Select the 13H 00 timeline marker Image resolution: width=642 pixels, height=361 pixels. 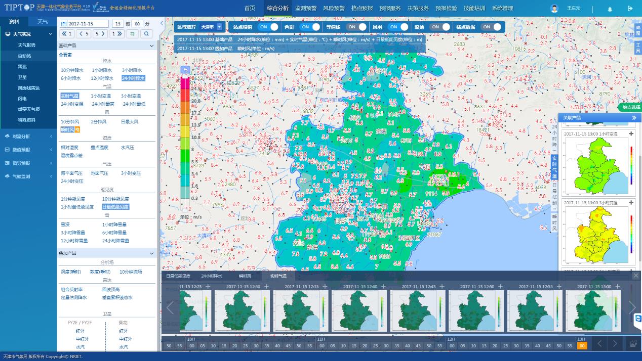[582, 346]
